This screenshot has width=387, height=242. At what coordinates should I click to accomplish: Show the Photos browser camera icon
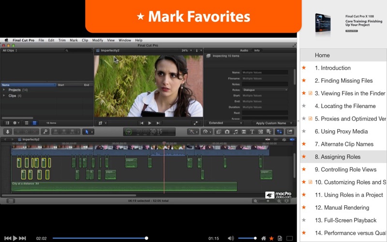[x=227, y=132]
